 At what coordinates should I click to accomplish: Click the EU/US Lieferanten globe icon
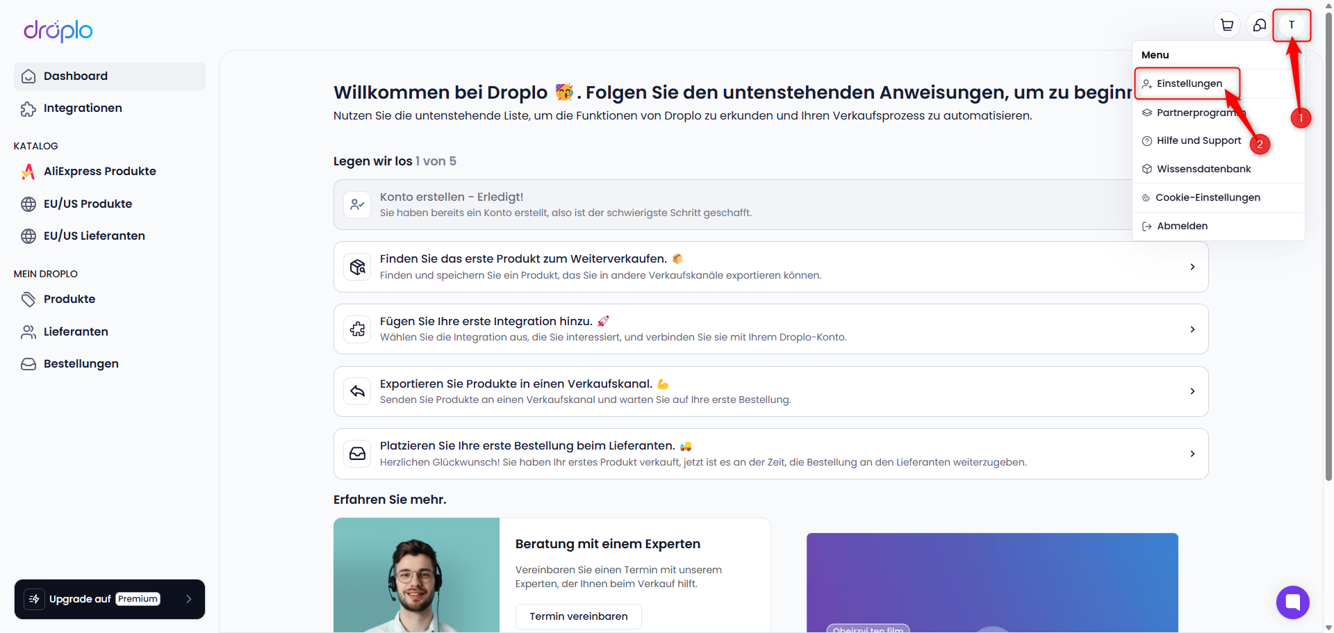pos(28,236)
